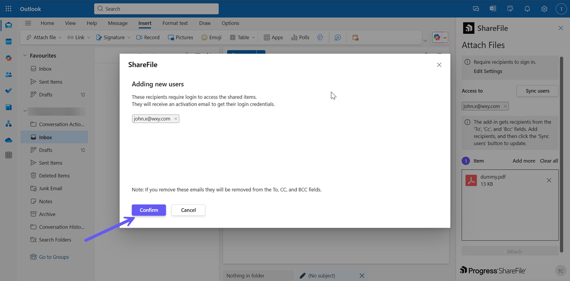Open the app launcher grid

pos(8,9)
